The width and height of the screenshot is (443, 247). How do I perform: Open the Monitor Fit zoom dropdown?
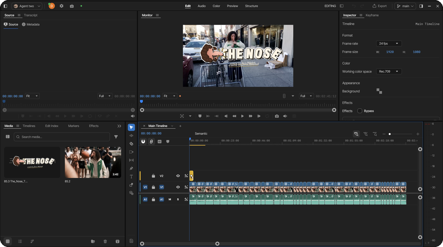pyautogui.click(x=170, y=96)
